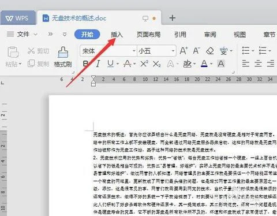Click the 复制 copy button
277x216 pixels.
point(39,64)
